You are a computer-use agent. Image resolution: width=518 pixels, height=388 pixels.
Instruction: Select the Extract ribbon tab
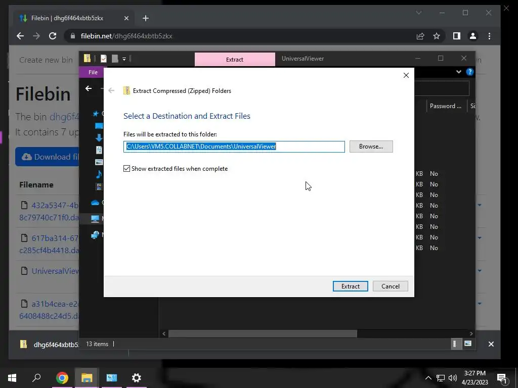(235, 60)
